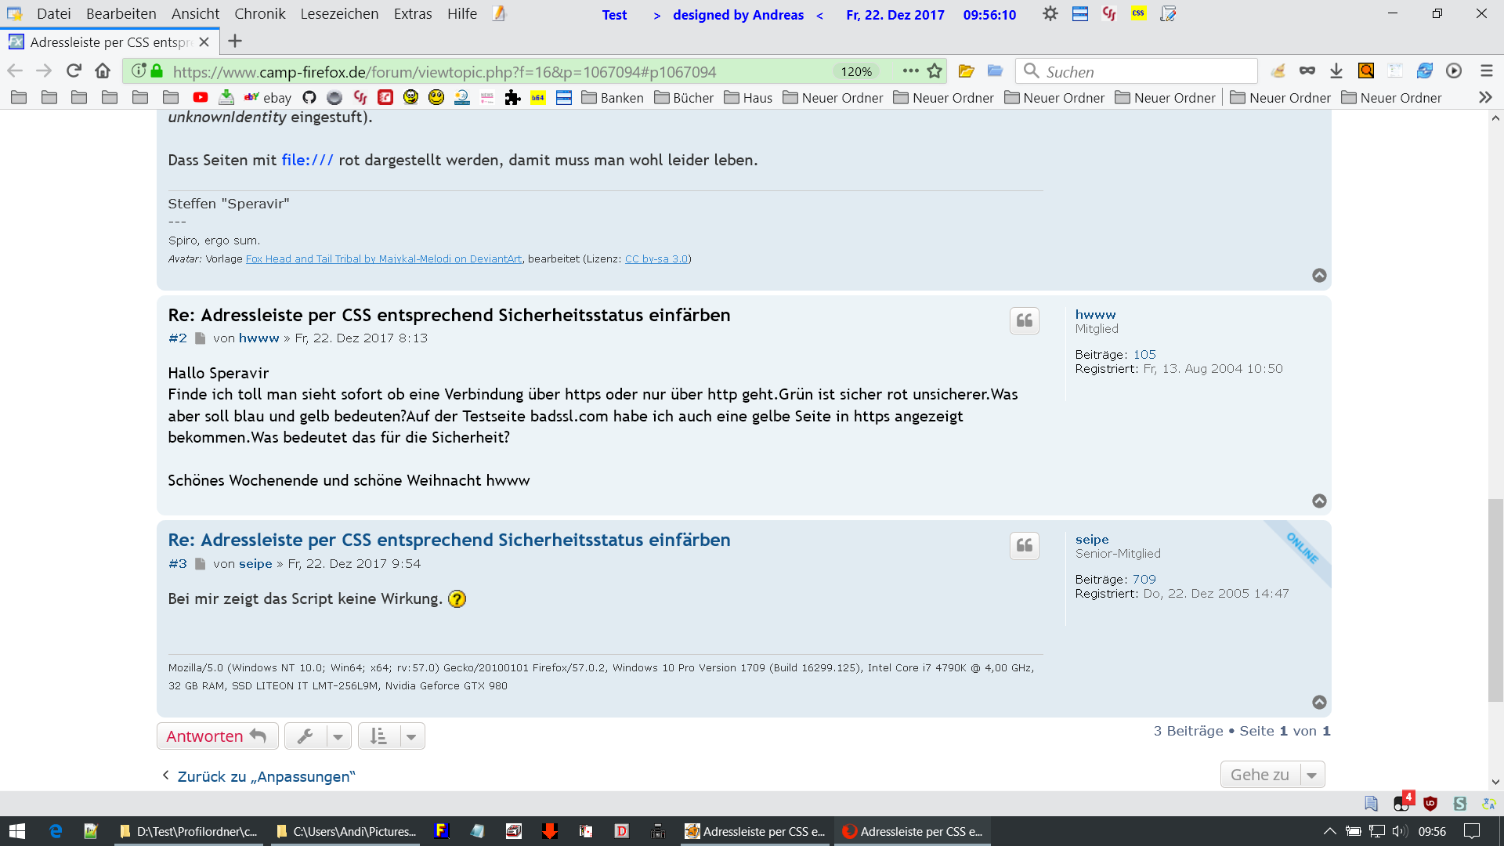
Task: Jump to top arrow in seipe's post
Action: click(x=1319, y=703)
